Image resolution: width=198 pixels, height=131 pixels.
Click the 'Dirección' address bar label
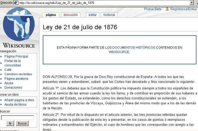click(7, 3)
